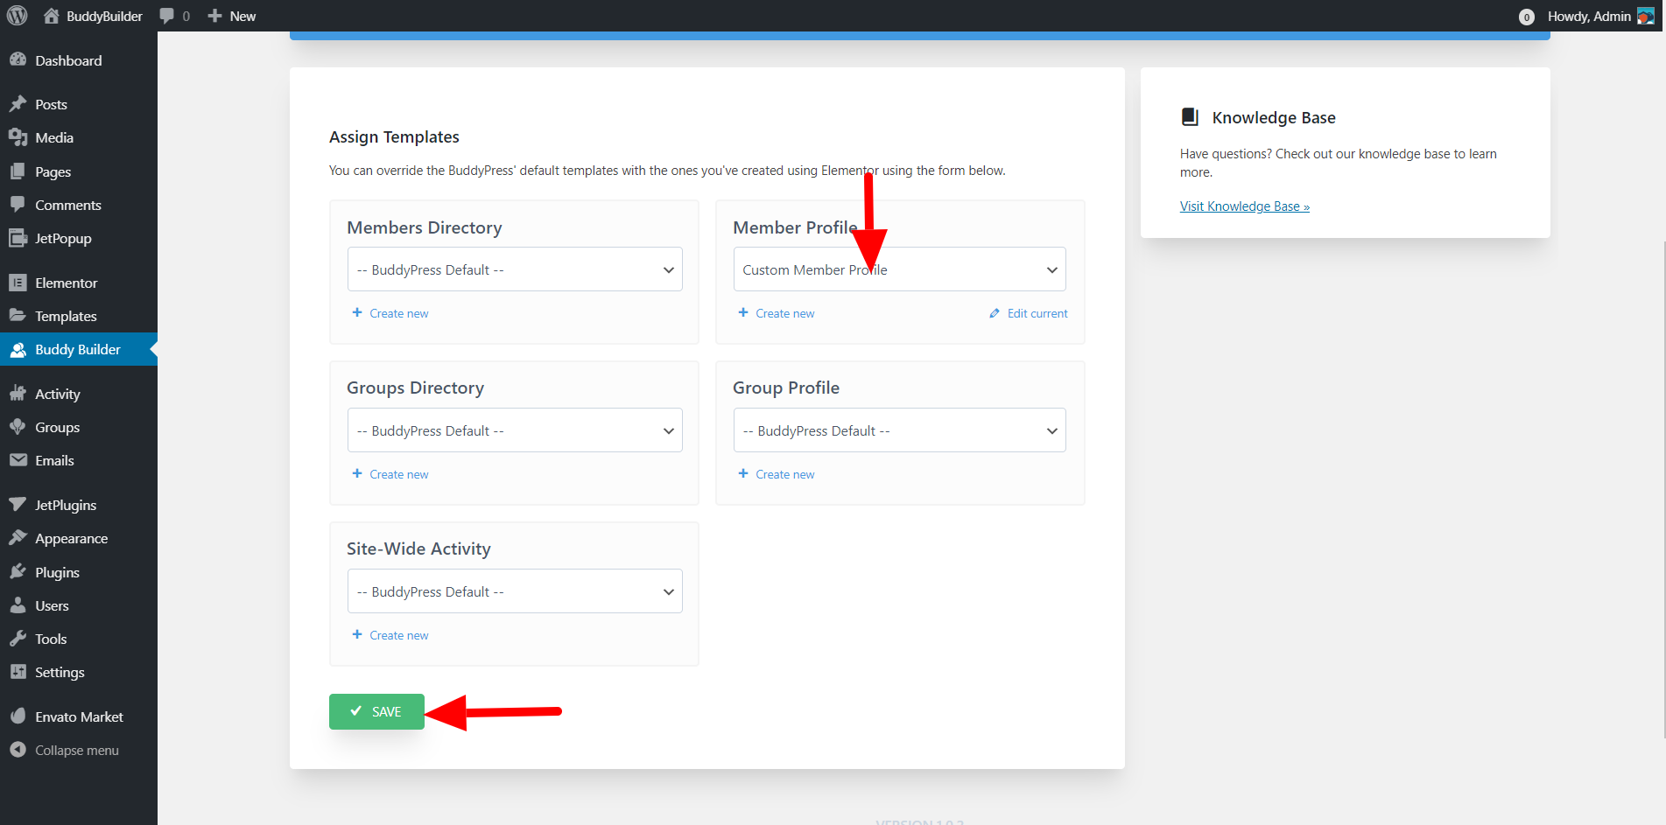Click the Admin avatar thumbnail
1666x825 pixels.
tap(1646, 17)
